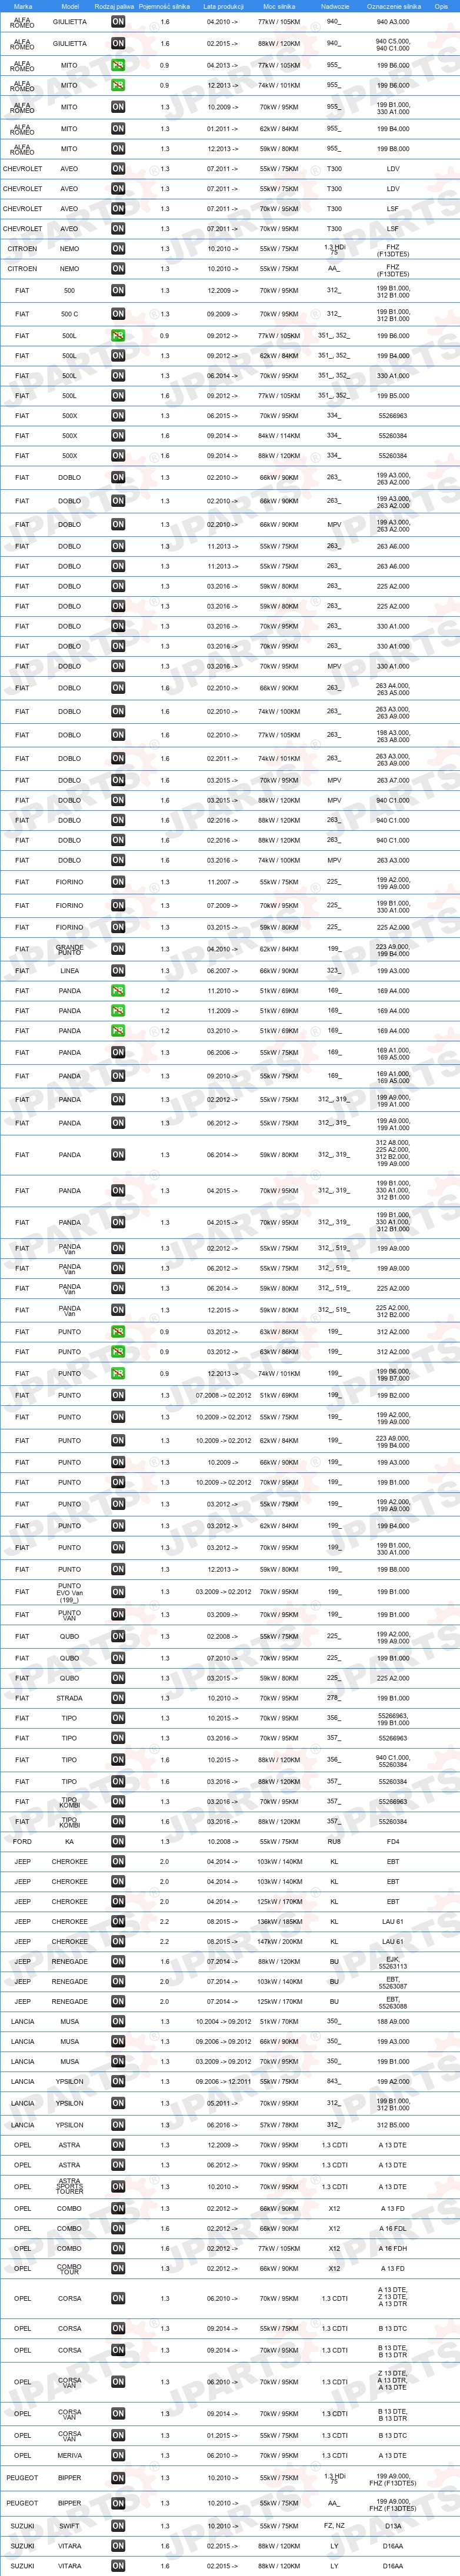Click the green petrol icon in the Fiat 500L row

[x=118, y=336]
